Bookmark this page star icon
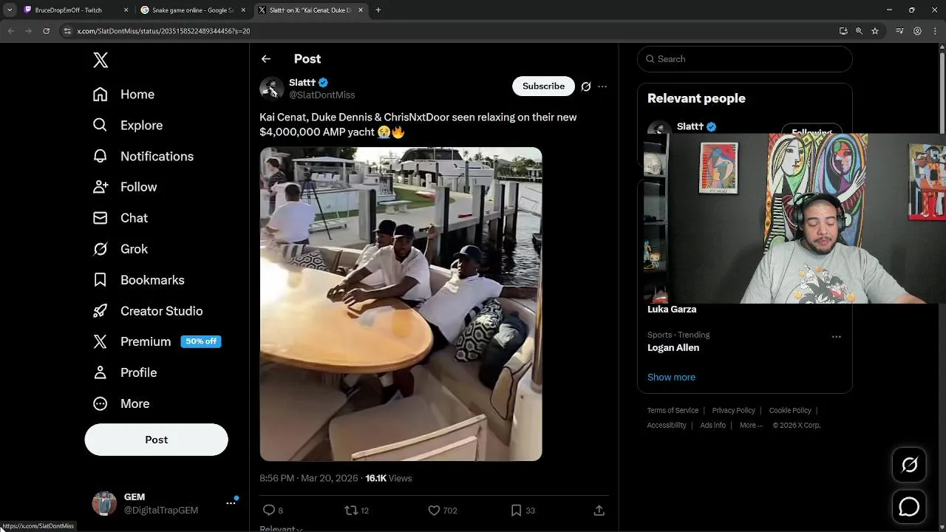 tap(875, 31)
